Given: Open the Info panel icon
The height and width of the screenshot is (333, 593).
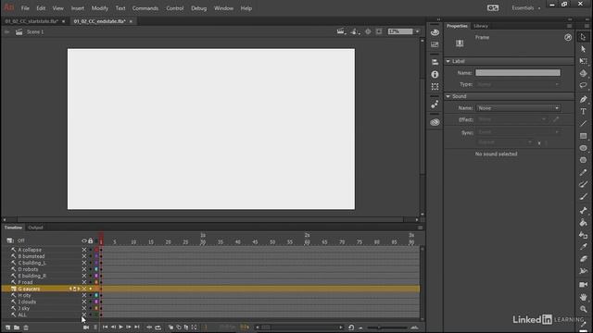Looking at the screenshot, I should [x=435, y=74].
